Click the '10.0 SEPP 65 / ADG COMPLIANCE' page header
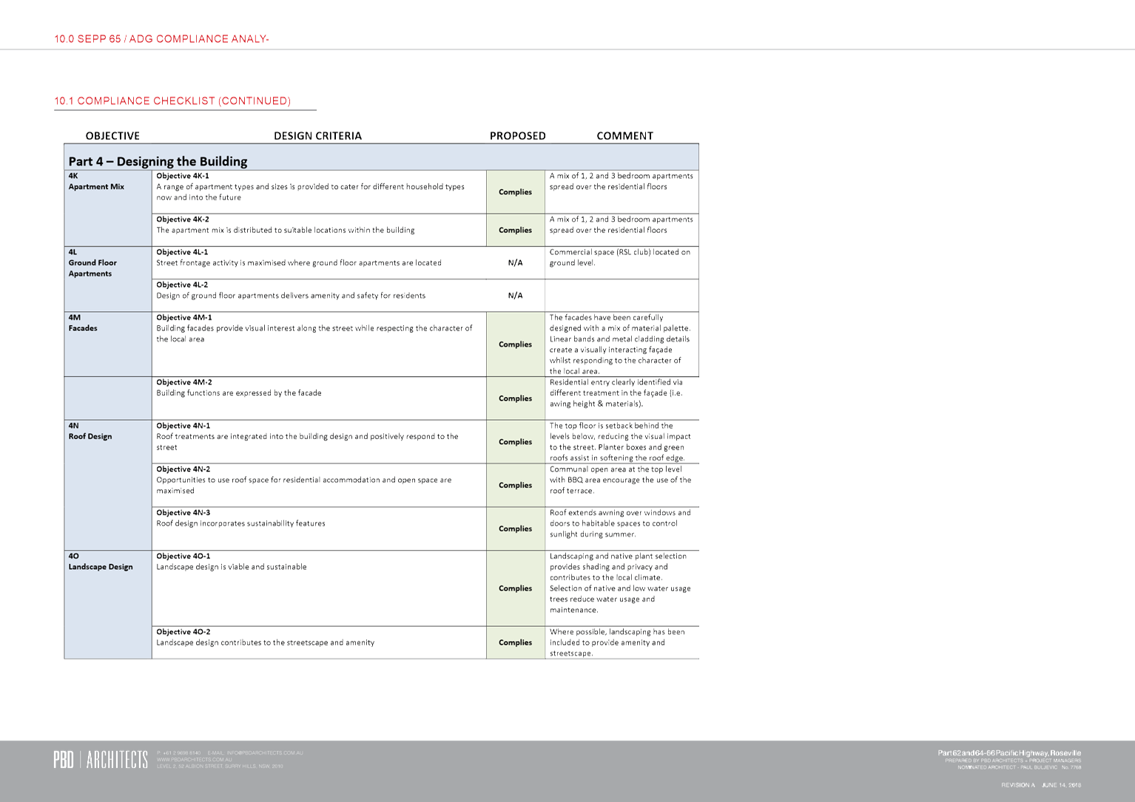1135x802 pixels. [161, 39]
